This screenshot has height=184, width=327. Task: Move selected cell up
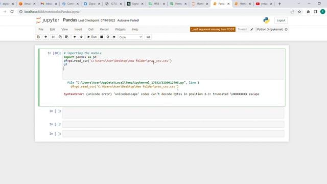[75, 37]
